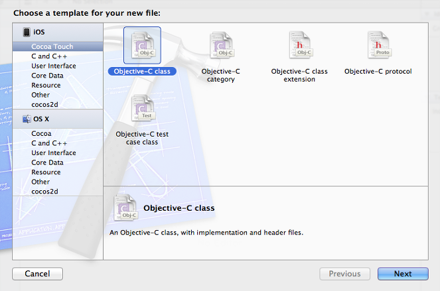This screenshot has height=291, width=440.
Task: Click the iOS section header
Action: pyautogui.click(x=58, y=32)
